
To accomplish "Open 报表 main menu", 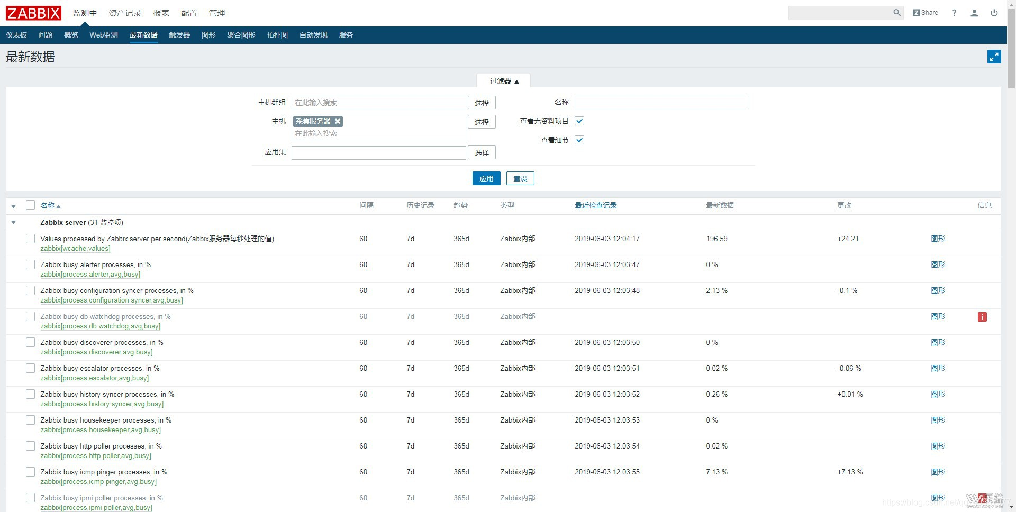I will (161, 13).
